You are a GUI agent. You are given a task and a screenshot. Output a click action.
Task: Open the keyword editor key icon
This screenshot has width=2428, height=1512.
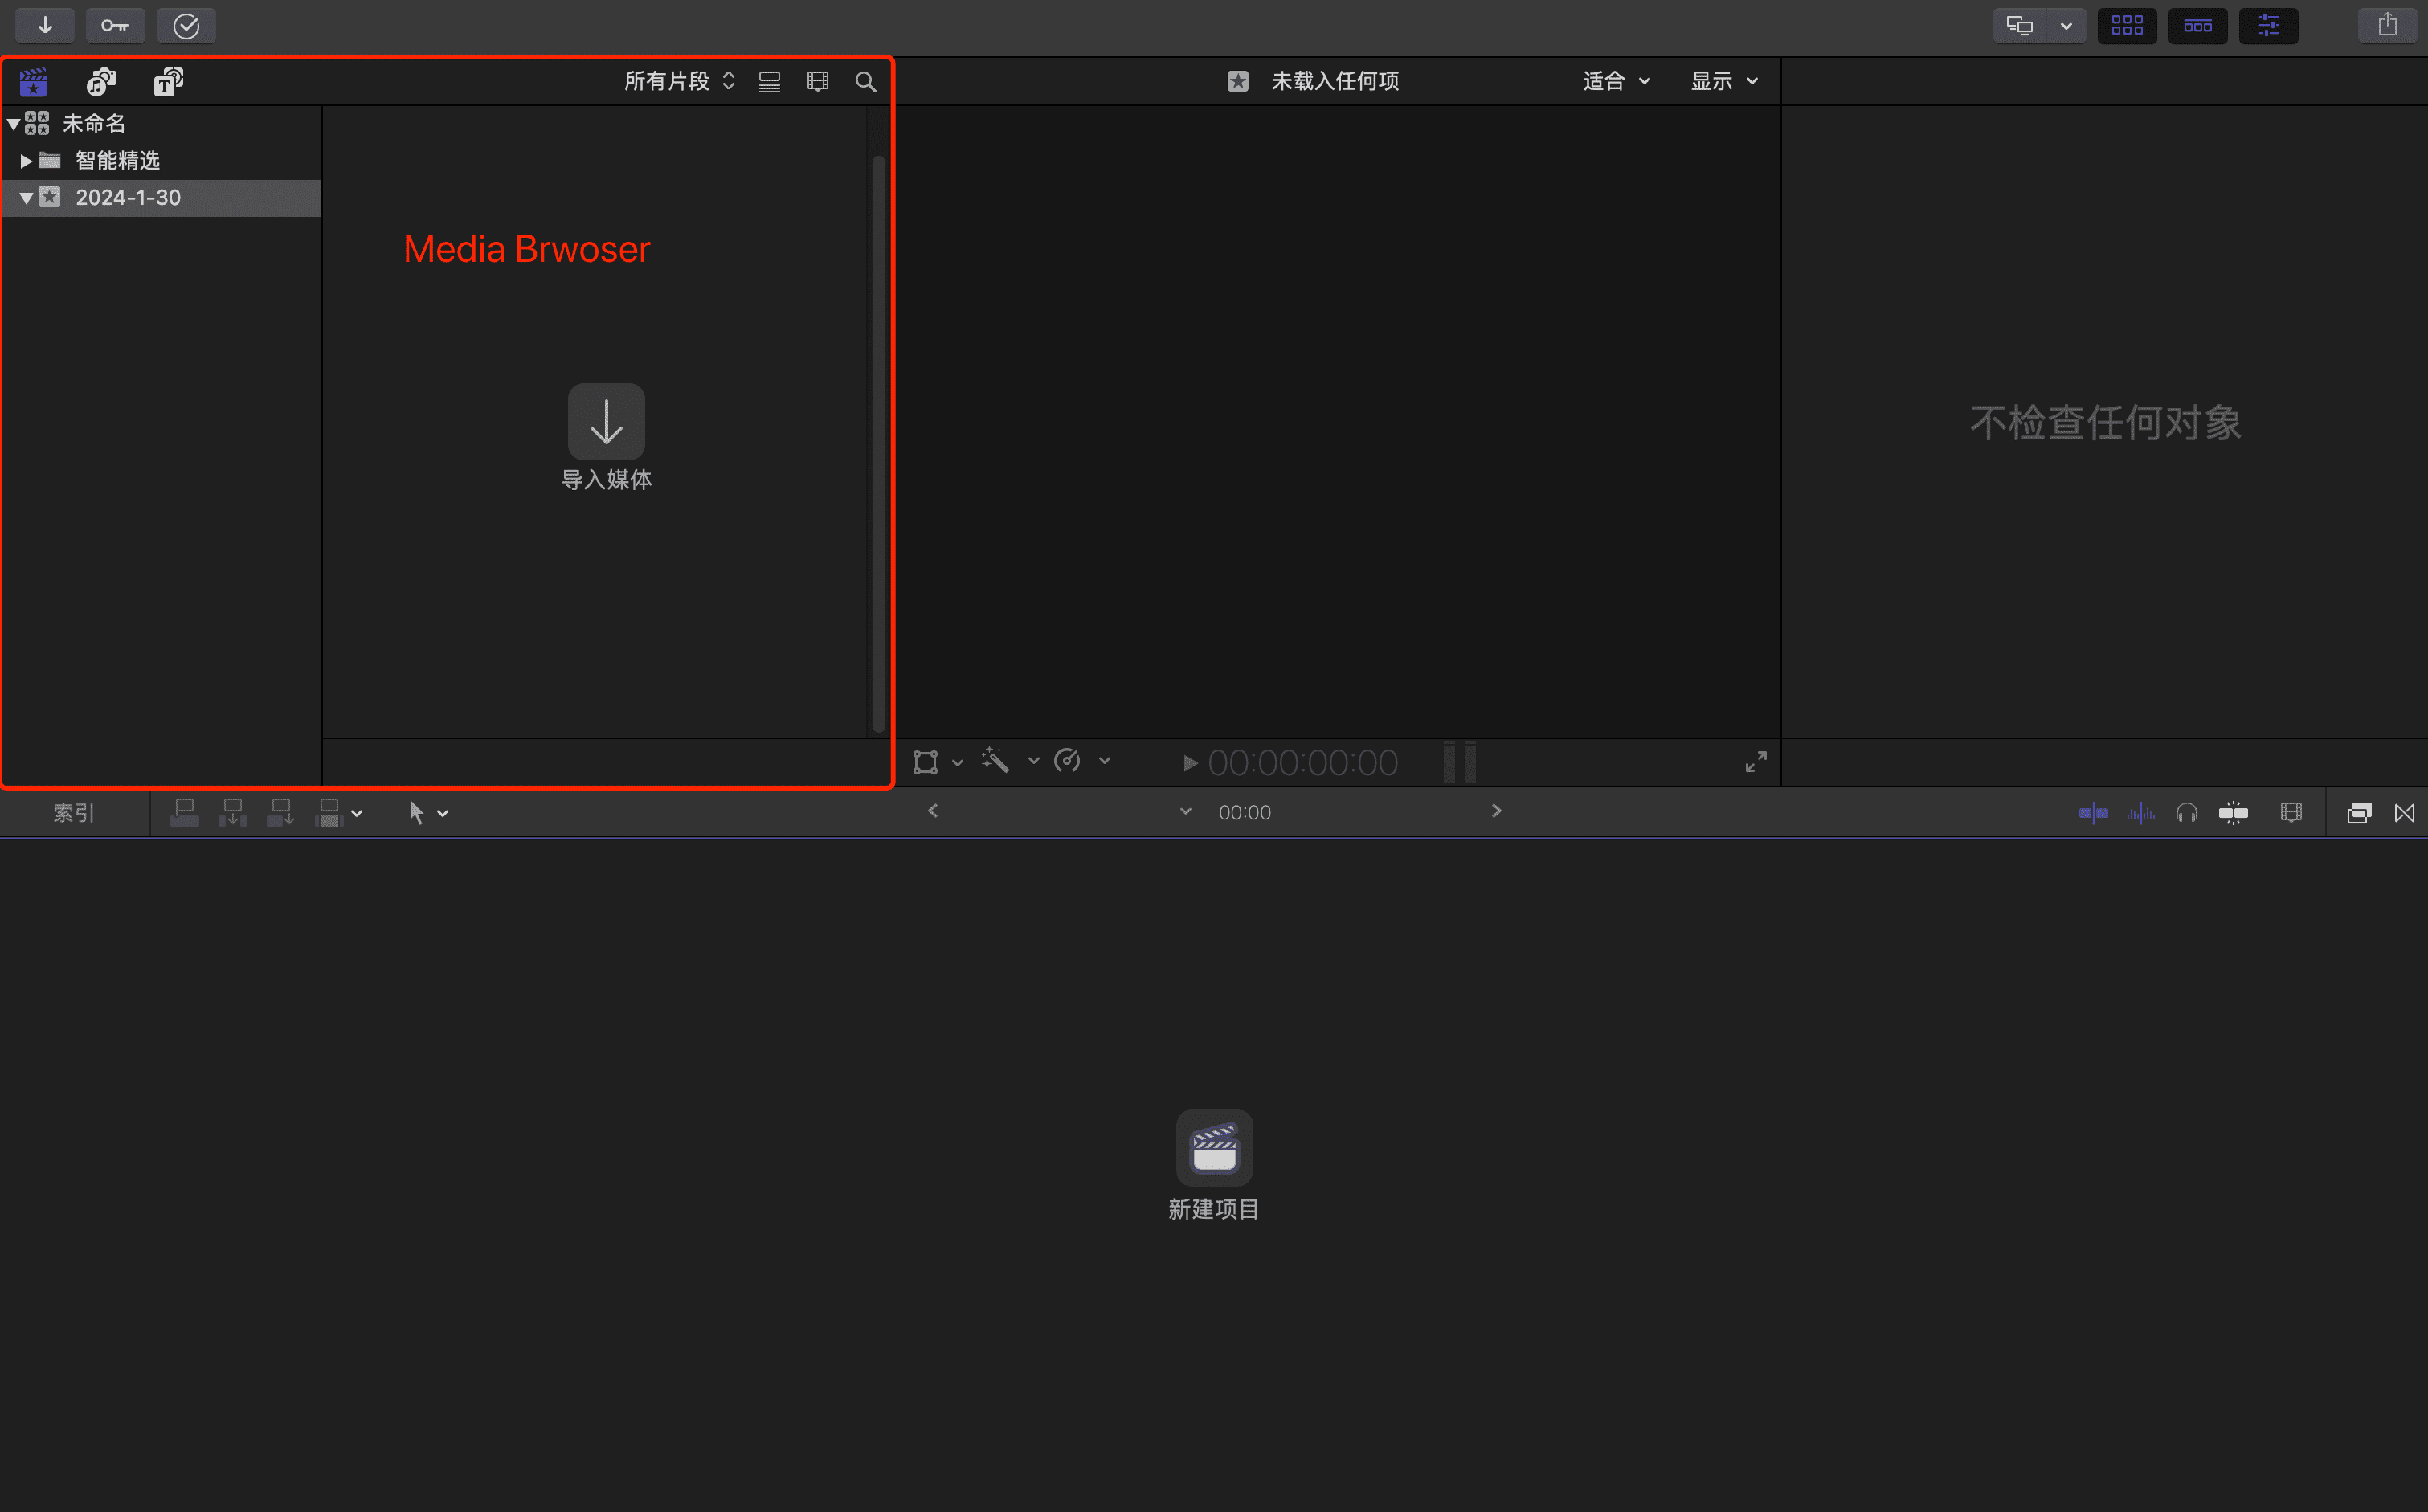pos(115,25)
